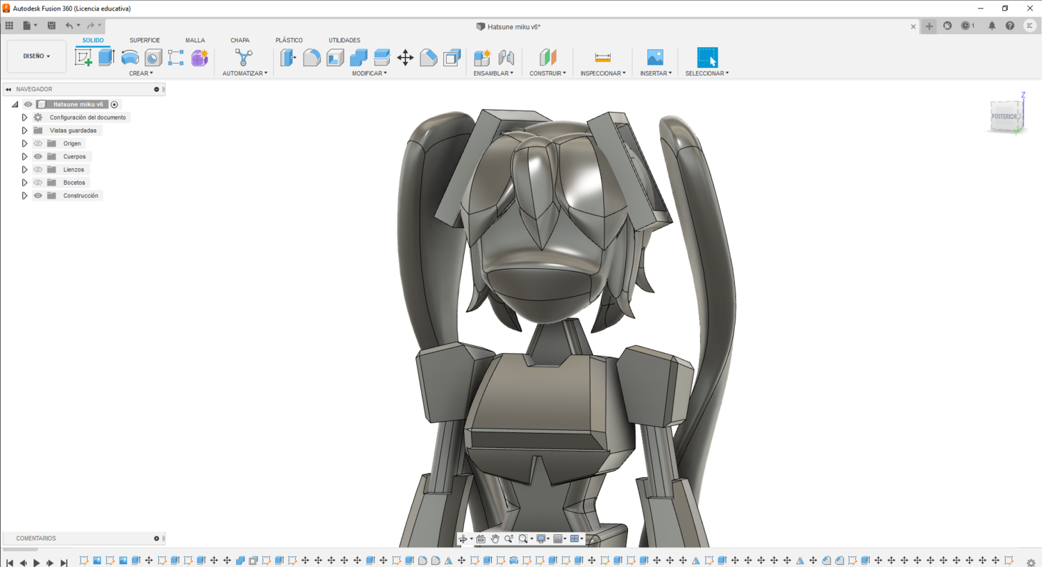Switch to the MALLA tab
This screenshot has width=1042, height=567.
[x=195, y=40]
